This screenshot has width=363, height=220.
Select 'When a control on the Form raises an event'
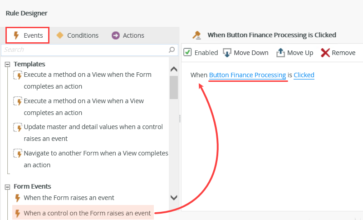pos(87,213)
